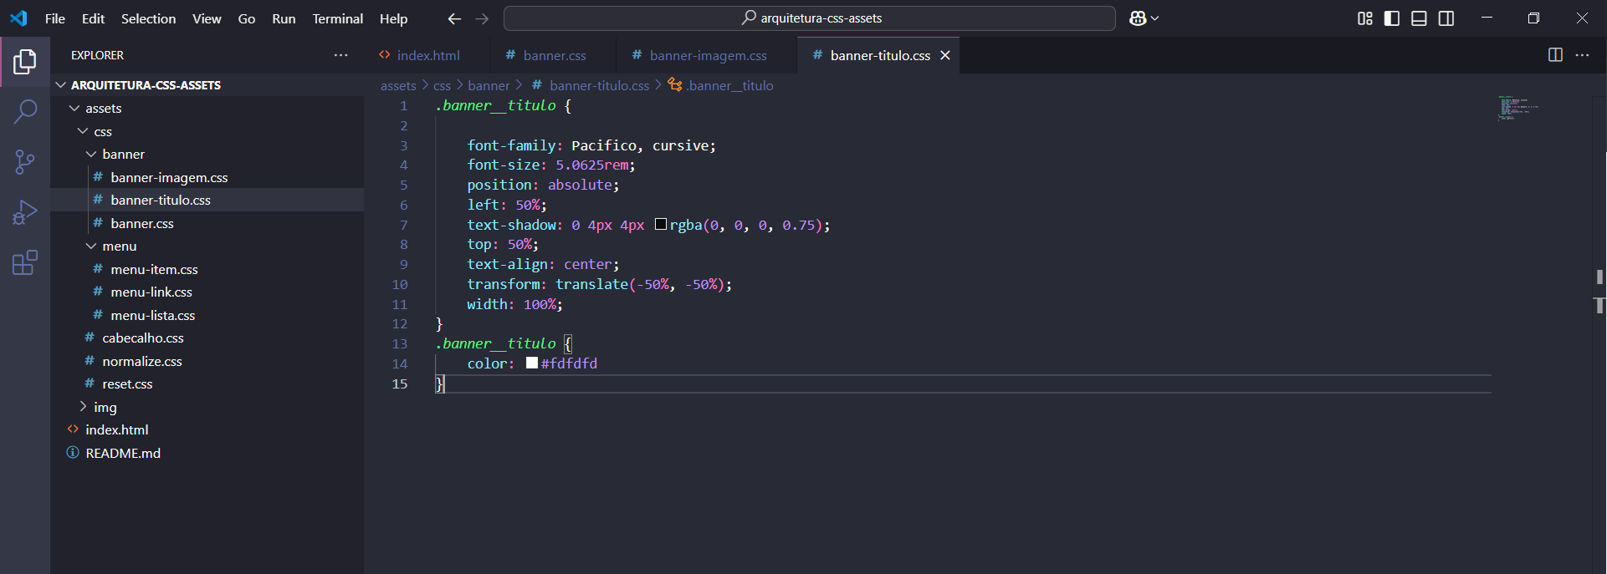Toggle the primary side bar
1607x574 pixels.
(x=1392, y=18)
